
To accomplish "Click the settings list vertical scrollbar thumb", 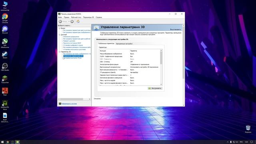I will pyautogui.click(x=161, y=58).
